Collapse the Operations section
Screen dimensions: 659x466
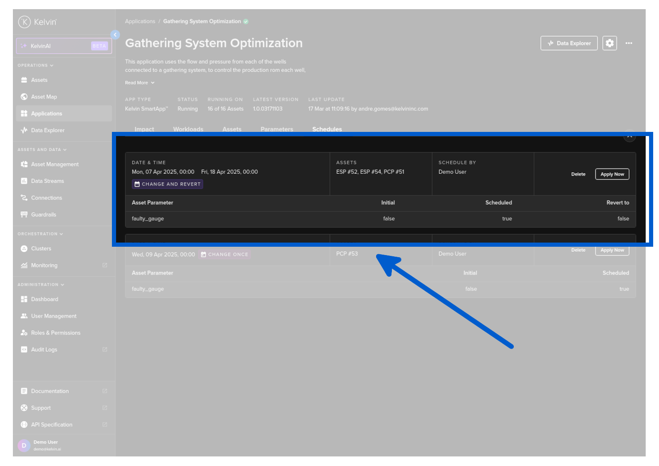pyautogui.click(x=35, y=65)
